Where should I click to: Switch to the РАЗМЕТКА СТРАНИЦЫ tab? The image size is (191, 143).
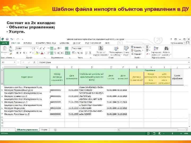point(46,43)
